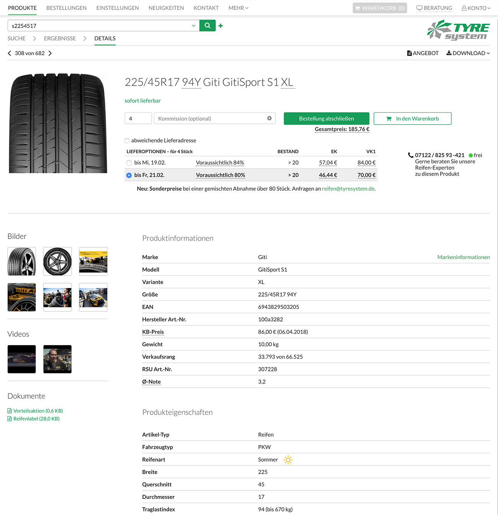Open the KONTAKT menu item
This screenshot has width=498, height=515.
click(x=206, y=8)
